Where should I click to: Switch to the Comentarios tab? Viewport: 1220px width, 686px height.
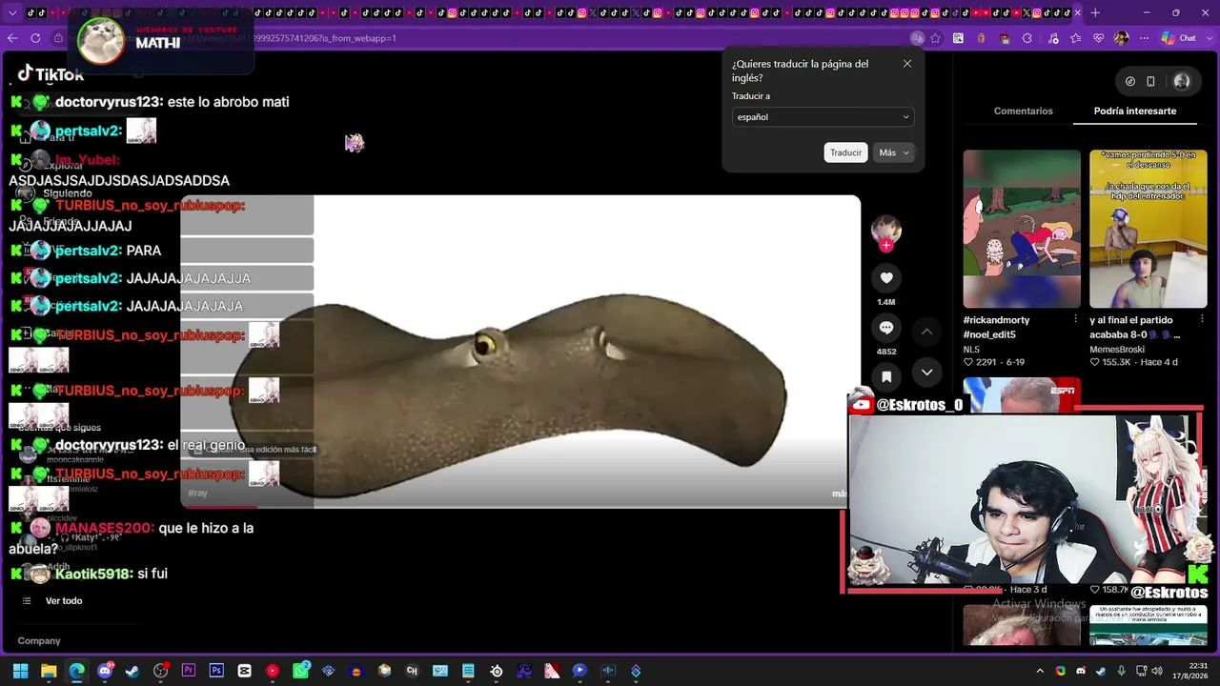coord(1023,111)
